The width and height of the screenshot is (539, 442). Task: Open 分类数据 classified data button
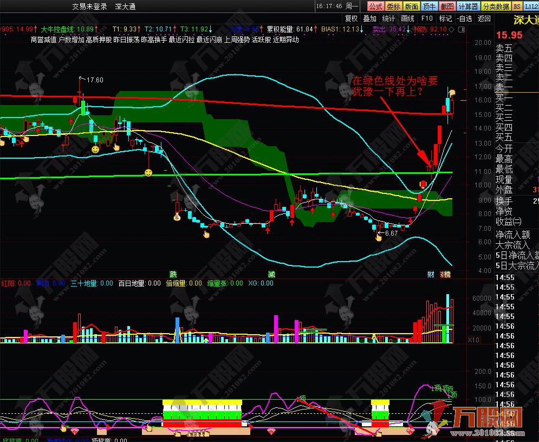pos(496,6)
